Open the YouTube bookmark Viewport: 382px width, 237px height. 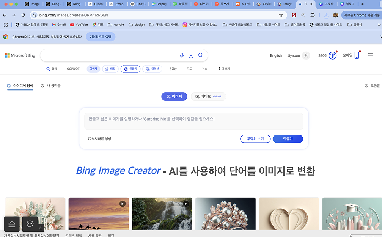(x=79, y=25)
